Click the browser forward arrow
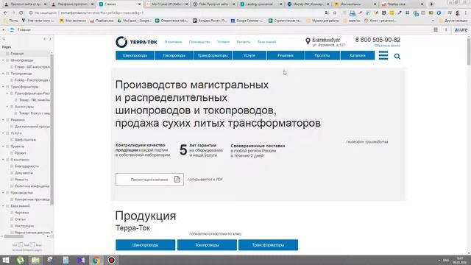Image resolution: width=471 pixels, height=265 pixels. (13, 13)
